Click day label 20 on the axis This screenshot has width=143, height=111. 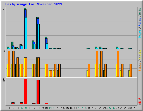coord(88,108)
